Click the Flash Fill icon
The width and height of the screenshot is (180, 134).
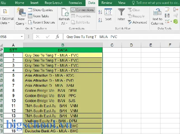point(167,10)
